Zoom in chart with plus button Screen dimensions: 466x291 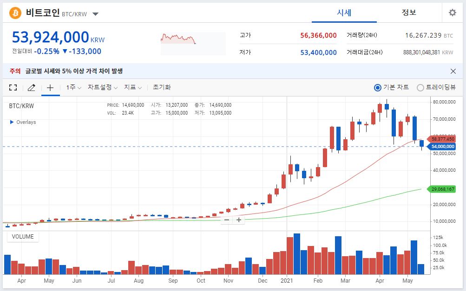pos(239,220)
